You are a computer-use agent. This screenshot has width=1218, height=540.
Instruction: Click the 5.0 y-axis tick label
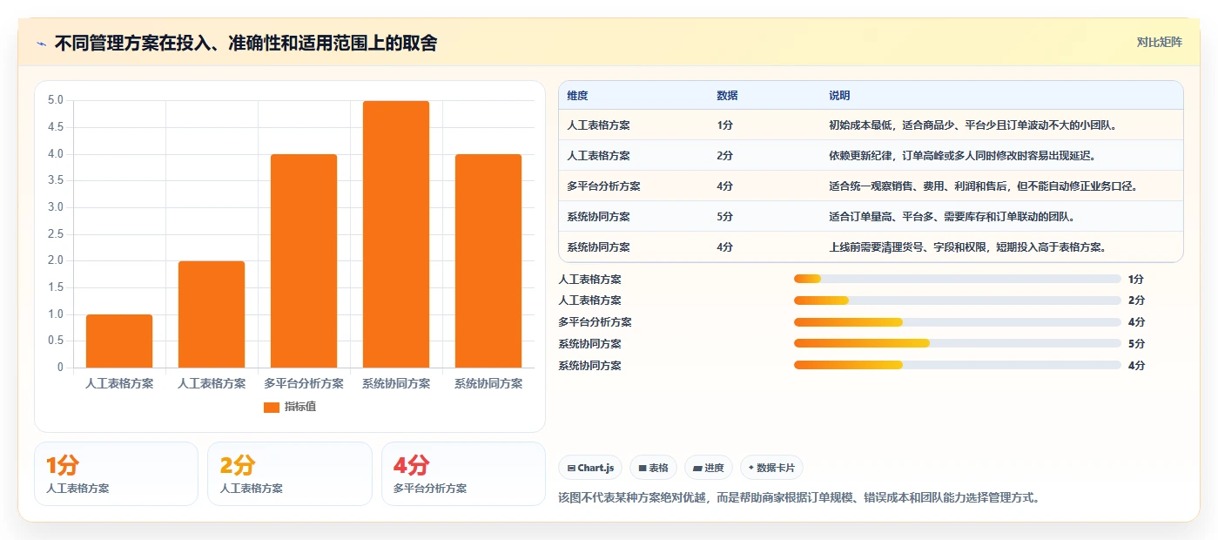click(56, 100)
